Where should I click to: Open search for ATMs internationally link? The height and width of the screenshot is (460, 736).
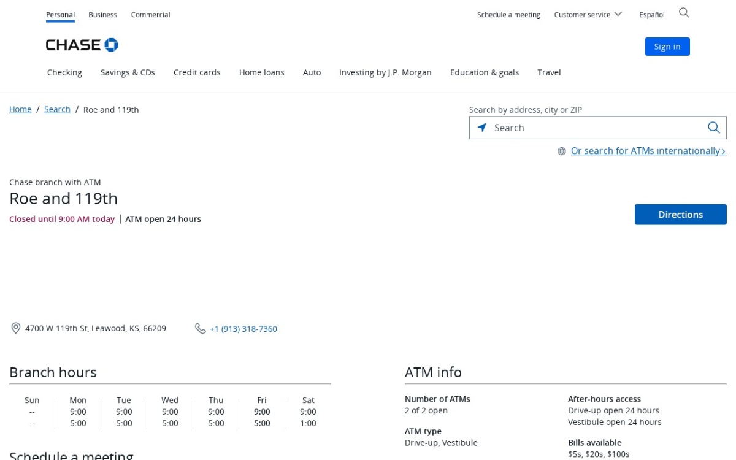click(648, 151)
